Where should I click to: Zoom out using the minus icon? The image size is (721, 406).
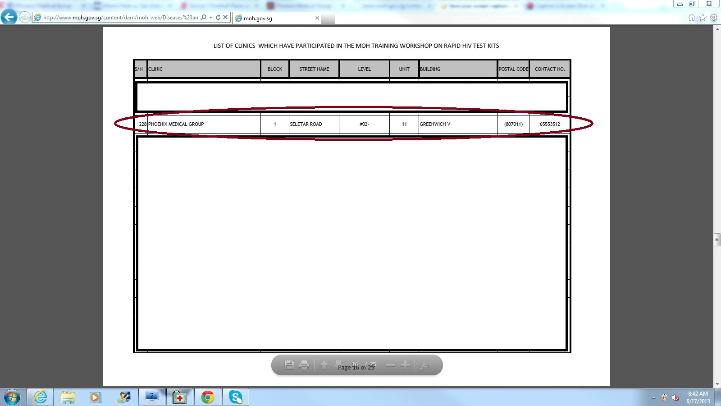coord(391,365)
